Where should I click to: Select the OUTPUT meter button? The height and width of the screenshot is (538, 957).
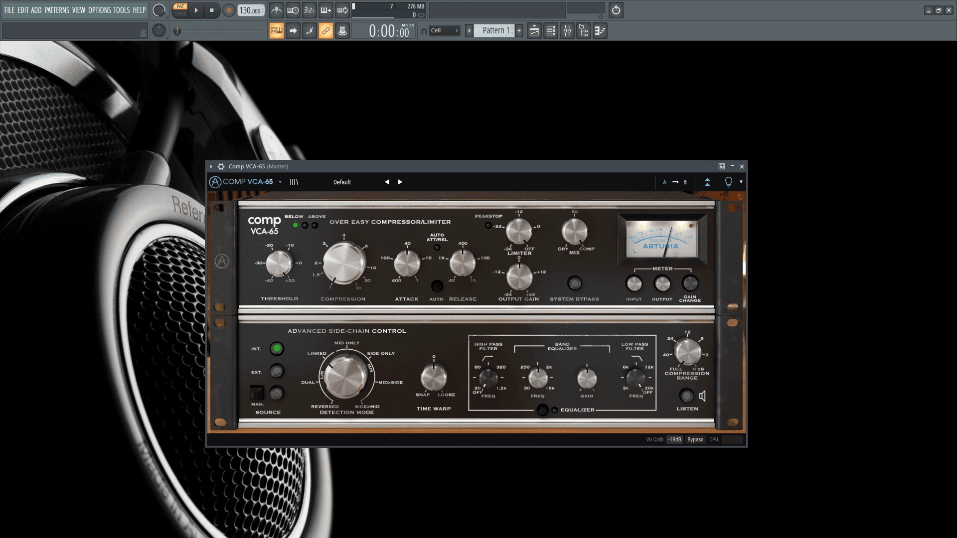(662, 283)
